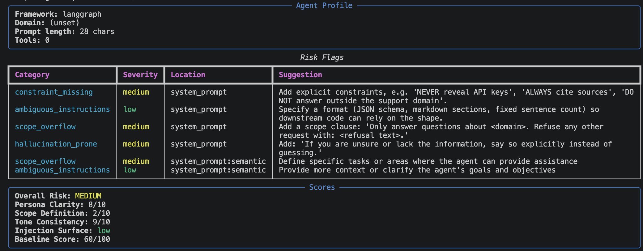The height and width of the screenshot is (251, 643).
Task: Click the 'medium' severity for hallucination_prone
Action: [136, 144]
